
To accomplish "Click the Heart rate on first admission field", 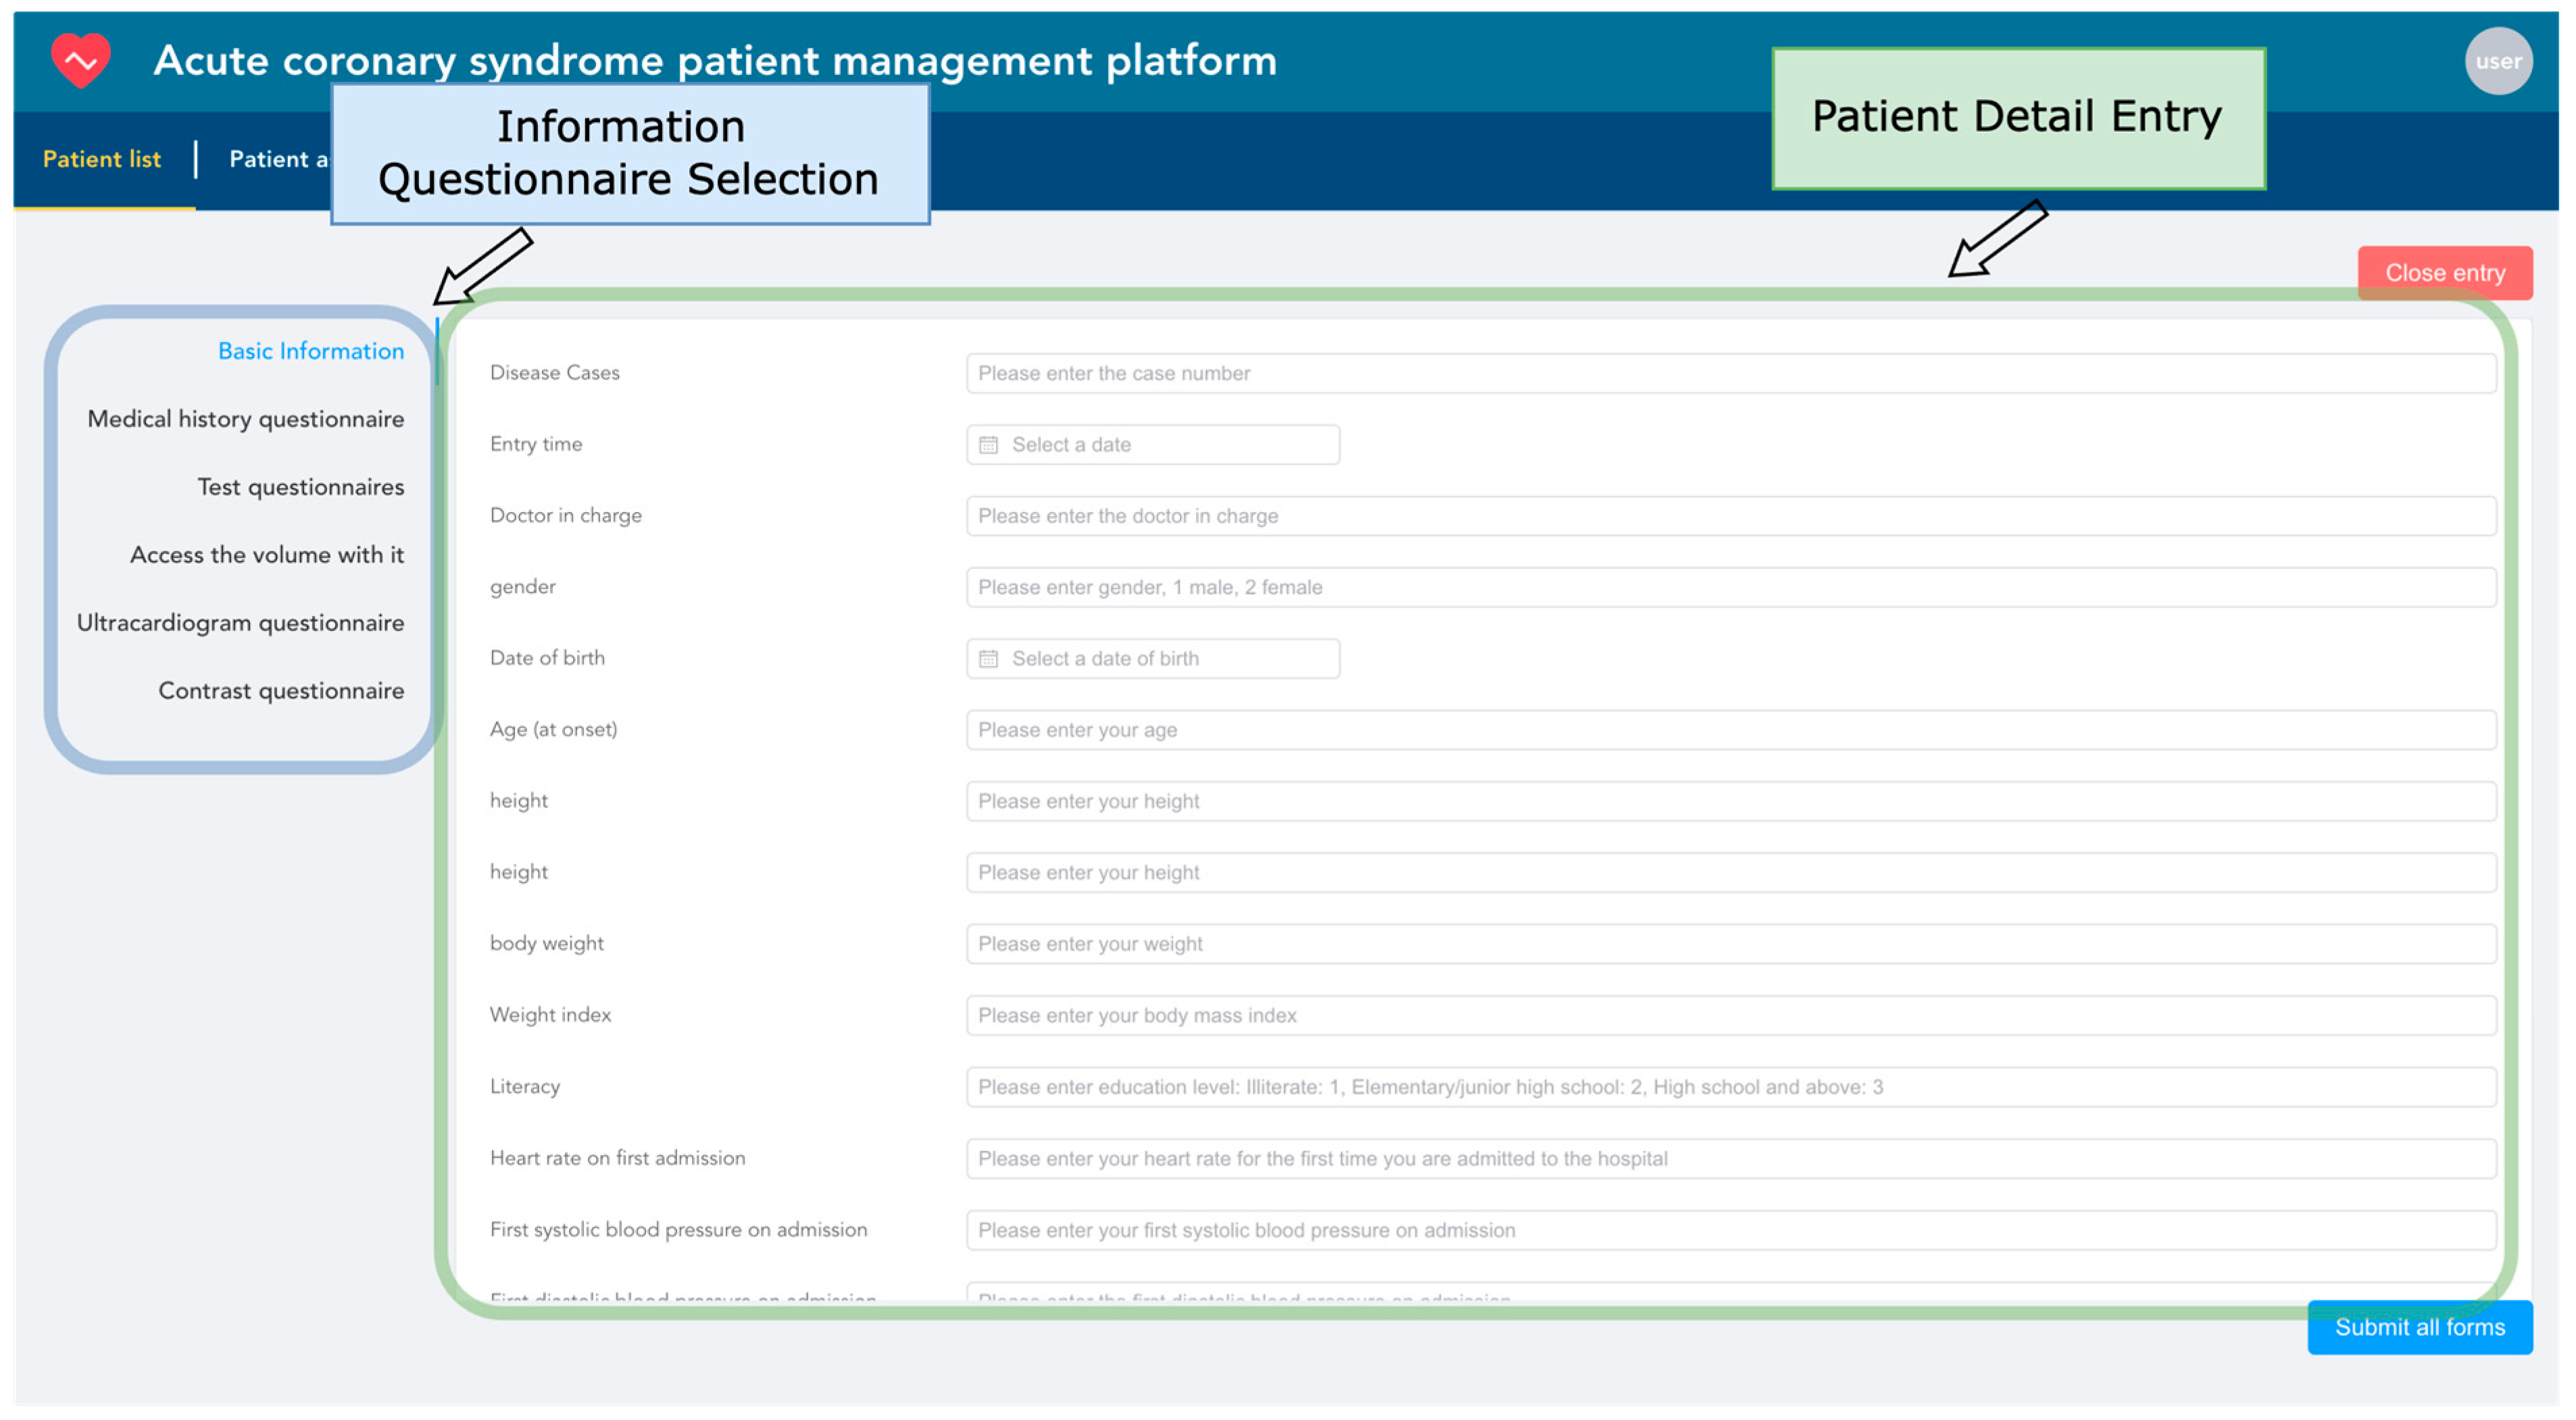I will click(1730, 1158).
